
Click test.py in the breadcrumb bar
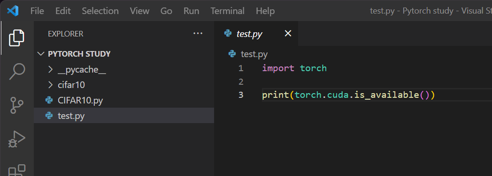click(254, 54)
